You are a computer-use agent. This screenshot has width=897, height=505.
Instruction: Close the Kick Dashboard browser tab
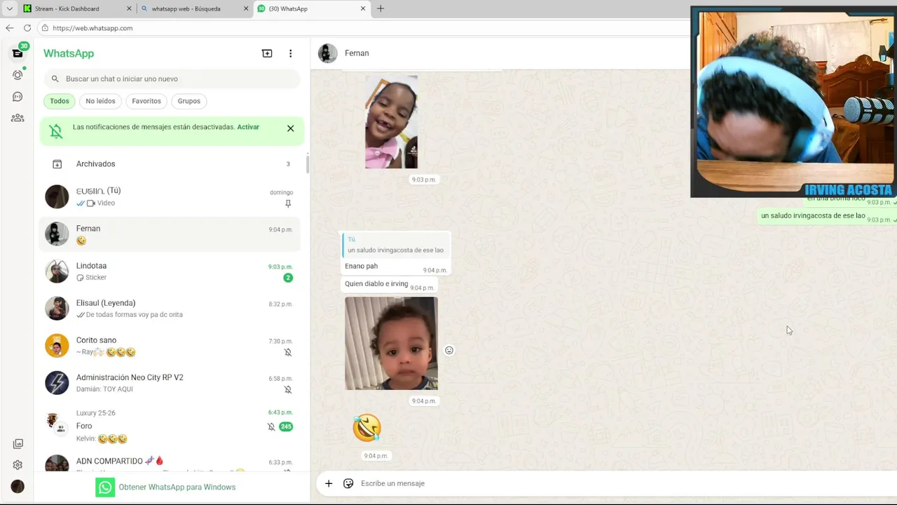[129, 8]
